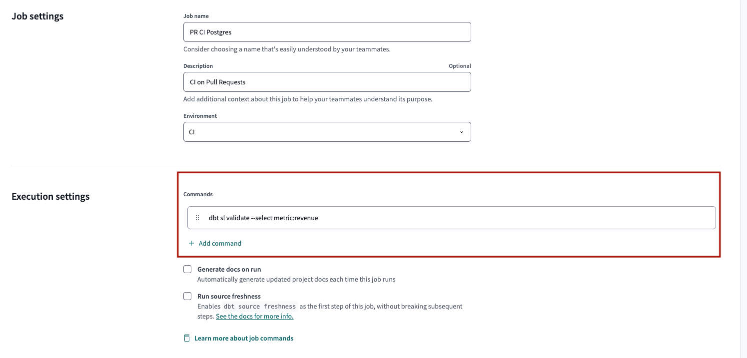Click the drag handle on the command row
The width and height of the screenshot is (747, 358).
click(197, 217)
